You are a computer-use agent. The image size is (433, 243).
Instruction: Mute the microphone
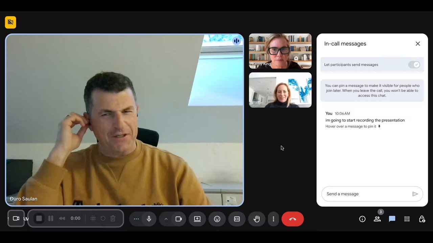149,219
